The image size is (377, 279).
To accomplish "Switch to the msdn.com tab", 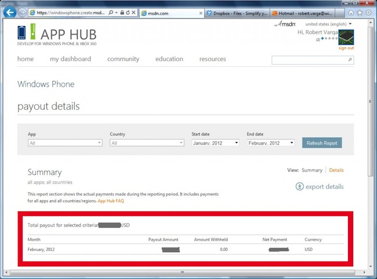I will tap(172, 13).
